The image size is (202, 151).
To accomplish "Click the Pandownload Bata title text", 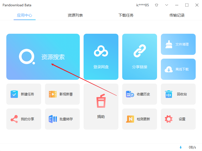I will click(x=17, y=5).
